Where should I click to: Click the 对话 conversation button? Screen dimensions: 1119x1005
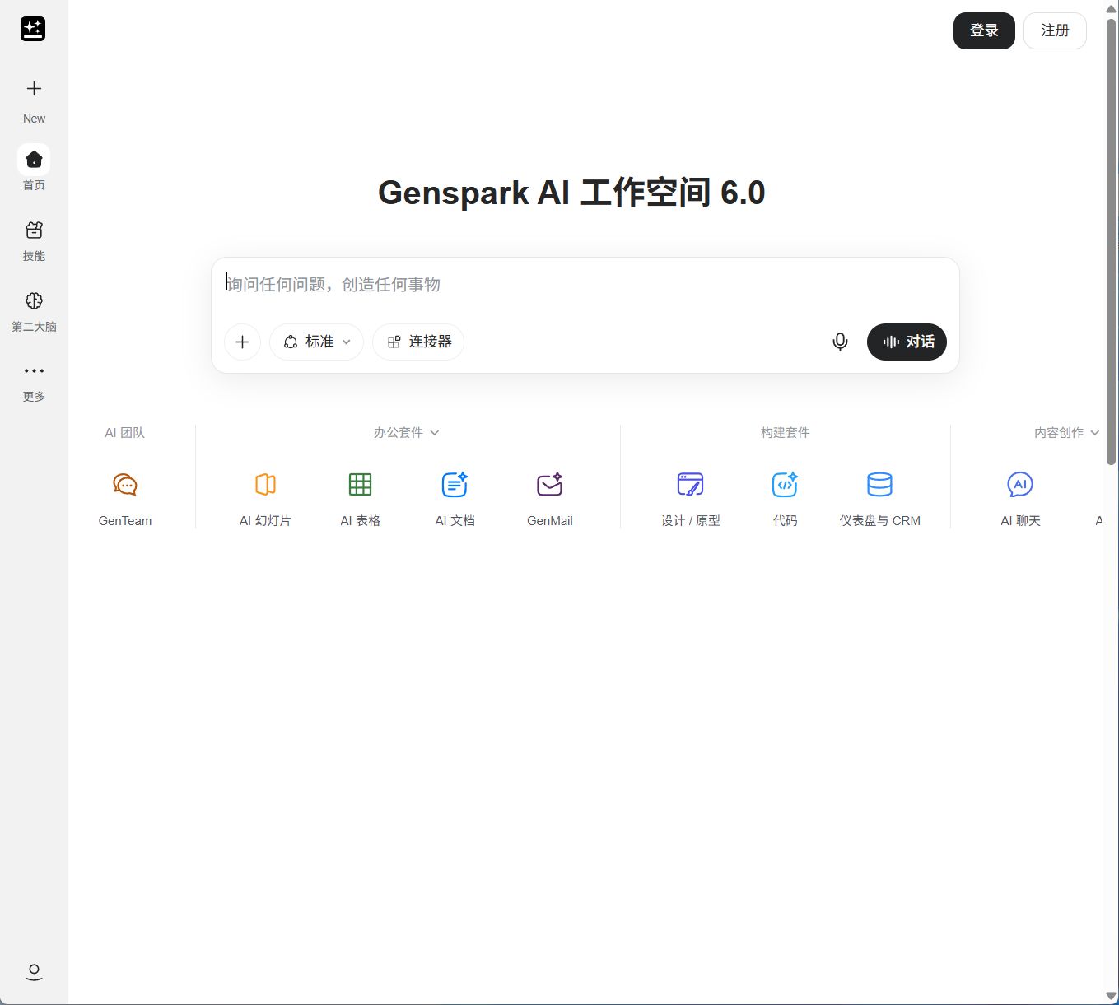pyautogui.click(x=907, y=342)
